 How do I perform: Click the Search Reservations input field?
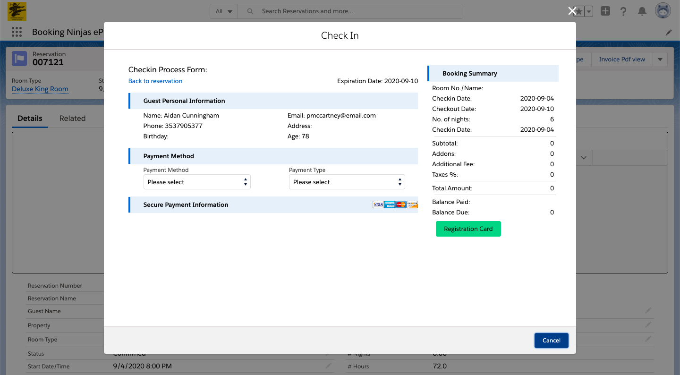(350, 11)
